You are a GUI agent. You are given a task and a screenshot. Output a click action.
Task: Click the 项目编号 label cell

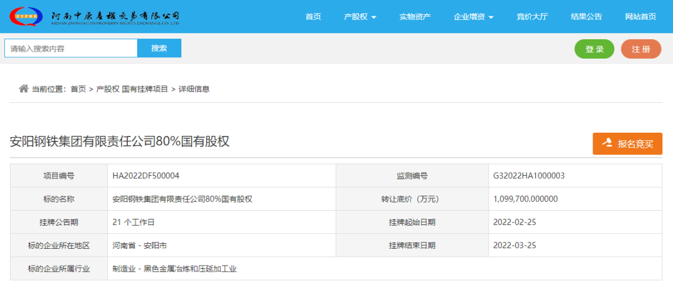coord(59,176)
